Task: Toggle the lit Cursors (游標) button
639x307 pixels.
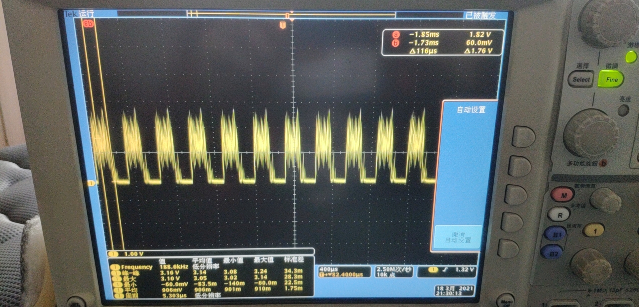Action: pyautogui.click(x=631, y=57)
